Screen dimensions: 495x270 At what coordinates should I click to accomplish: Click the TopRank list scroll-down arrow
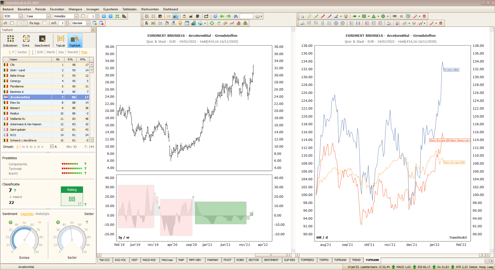(91, 140)
